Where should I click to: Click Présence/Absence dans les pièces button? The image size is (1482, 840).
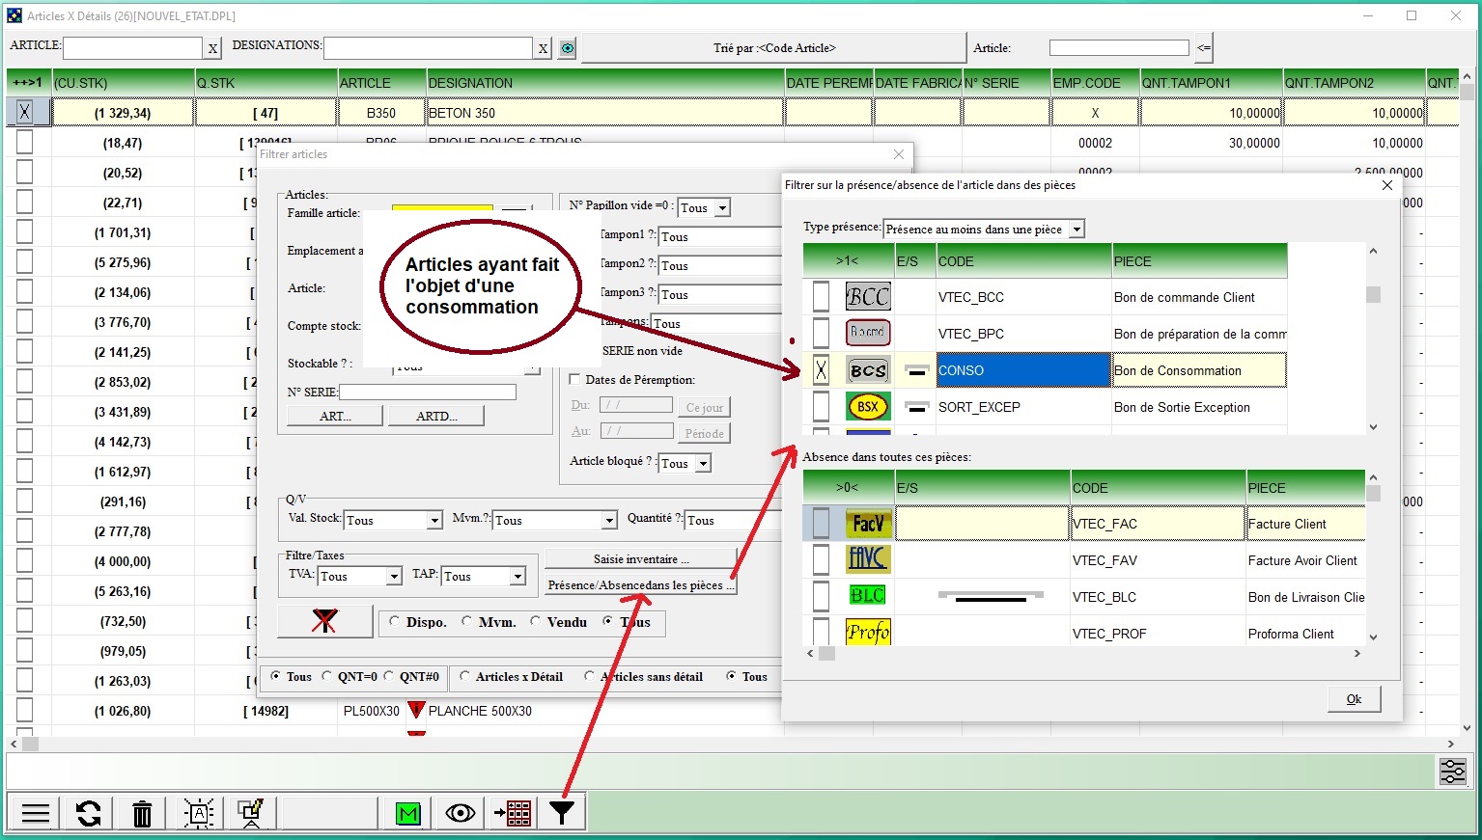tap(641, 585)
